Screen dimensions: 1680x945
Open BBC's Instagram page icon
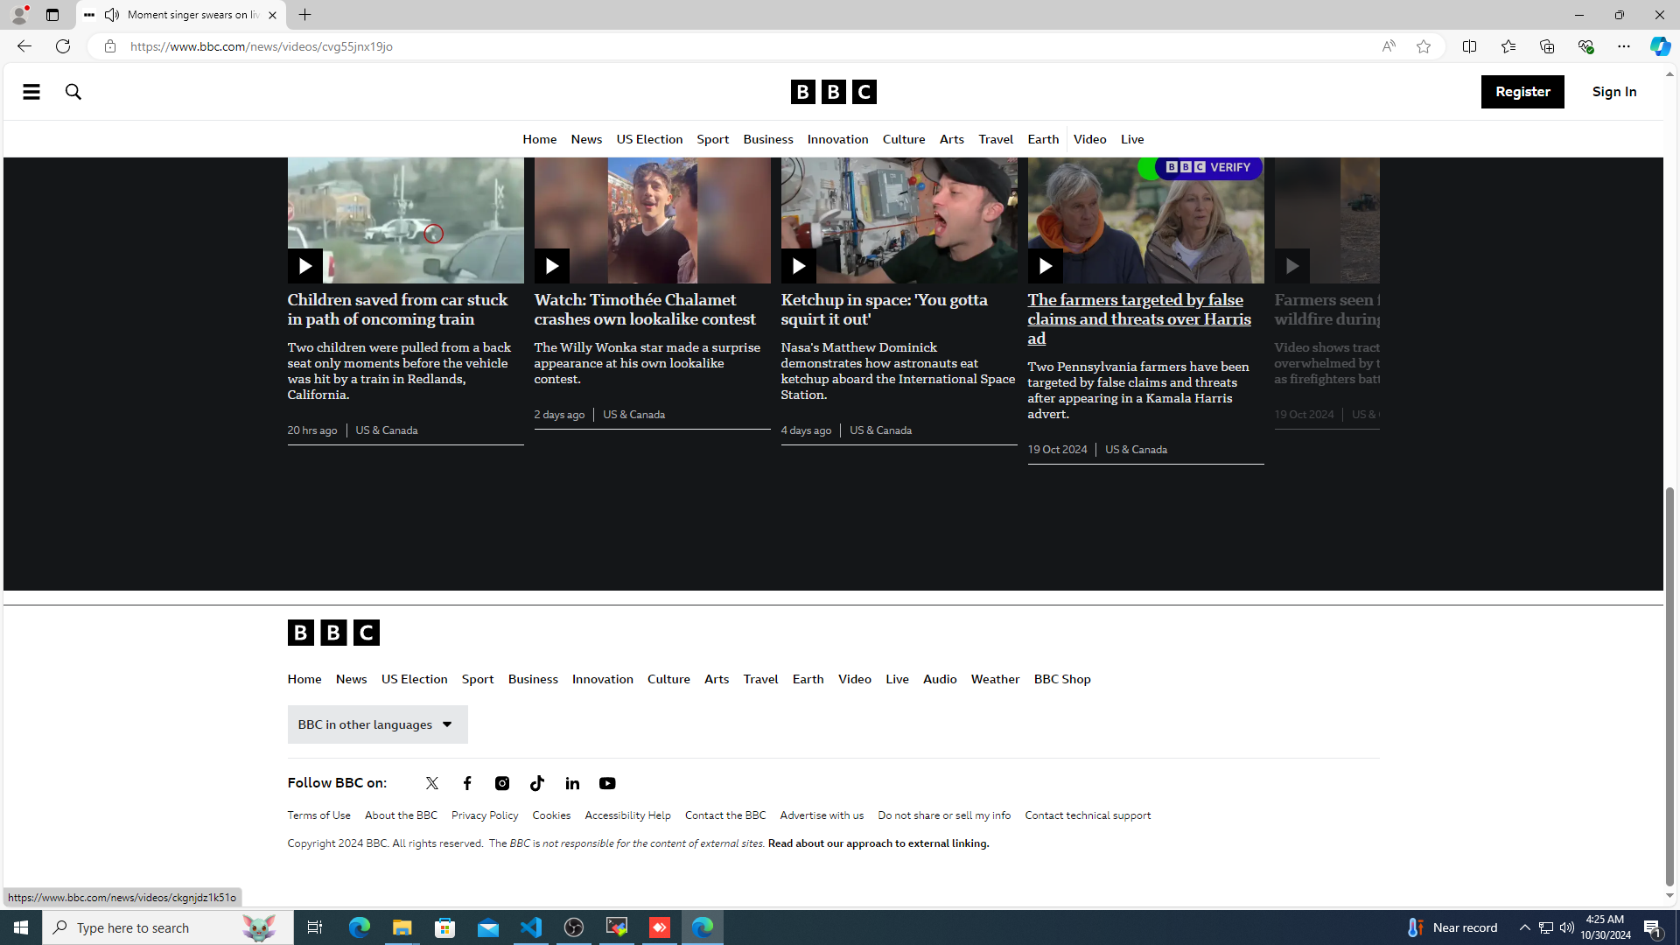502,783
